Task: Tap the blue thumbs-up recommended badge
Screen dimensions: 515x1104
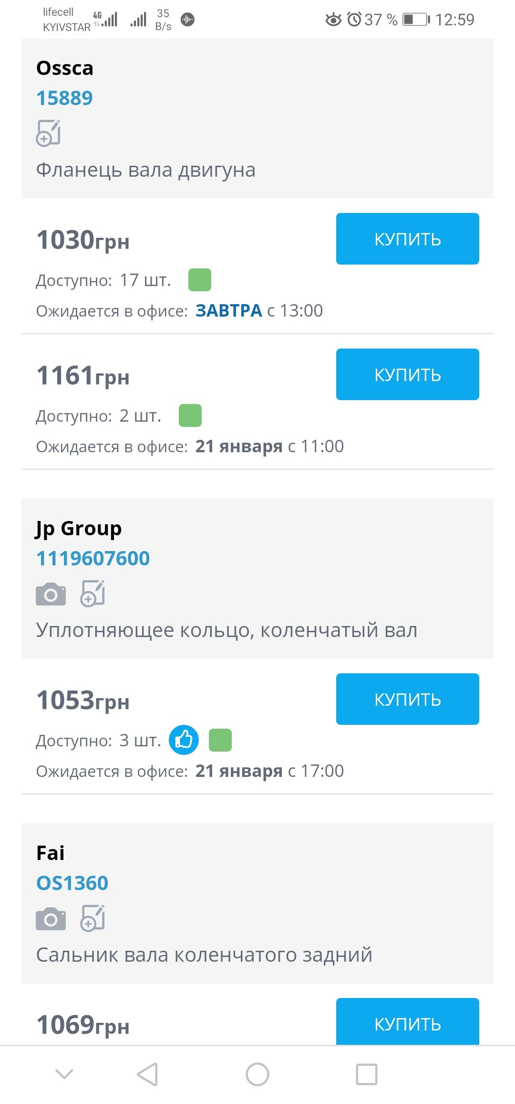Action: [x=184, y=740]
